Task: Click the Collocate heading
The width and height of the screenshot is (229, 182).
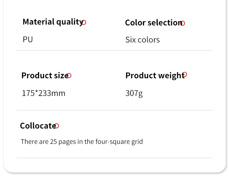Action: (38, 126)
